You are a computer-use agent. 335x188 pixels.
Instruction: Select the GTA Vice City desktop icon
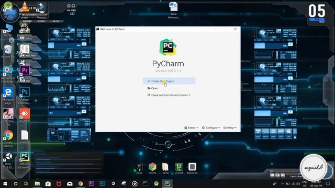8,117
